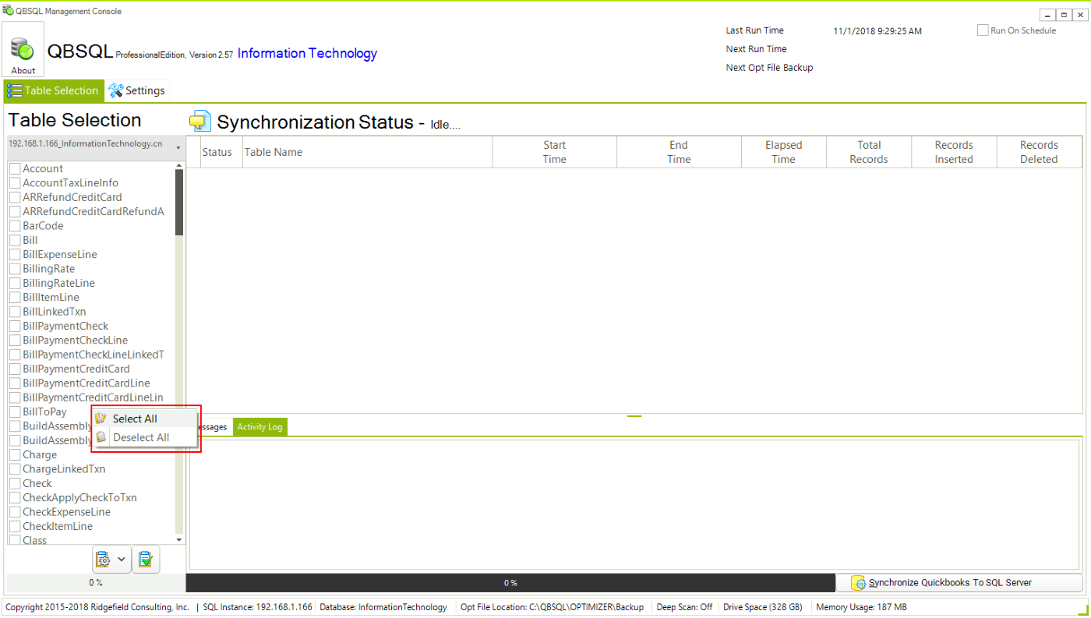Viewport: 1091px width, 618px height.
Task: Check the Check table checkbox
Action: click(x=15, y=483)
